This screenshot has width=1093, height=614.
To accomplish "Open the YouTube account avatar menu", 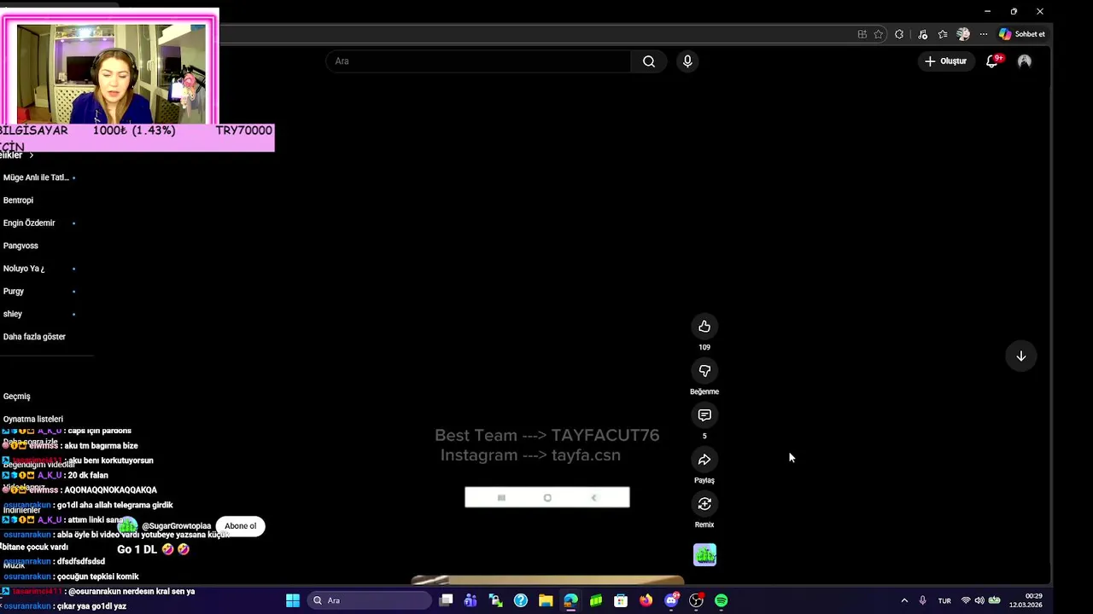I will [1025, 61].
